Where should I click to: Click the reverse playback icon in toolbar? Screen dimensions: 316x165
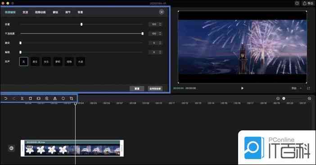point(47,98)
